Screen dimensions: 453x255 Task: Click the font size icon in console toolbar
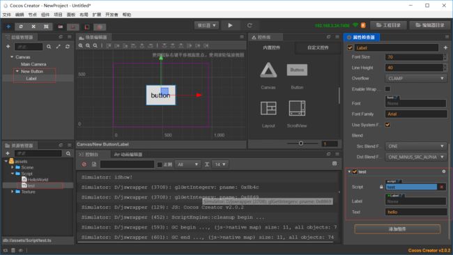click(207, 164)
